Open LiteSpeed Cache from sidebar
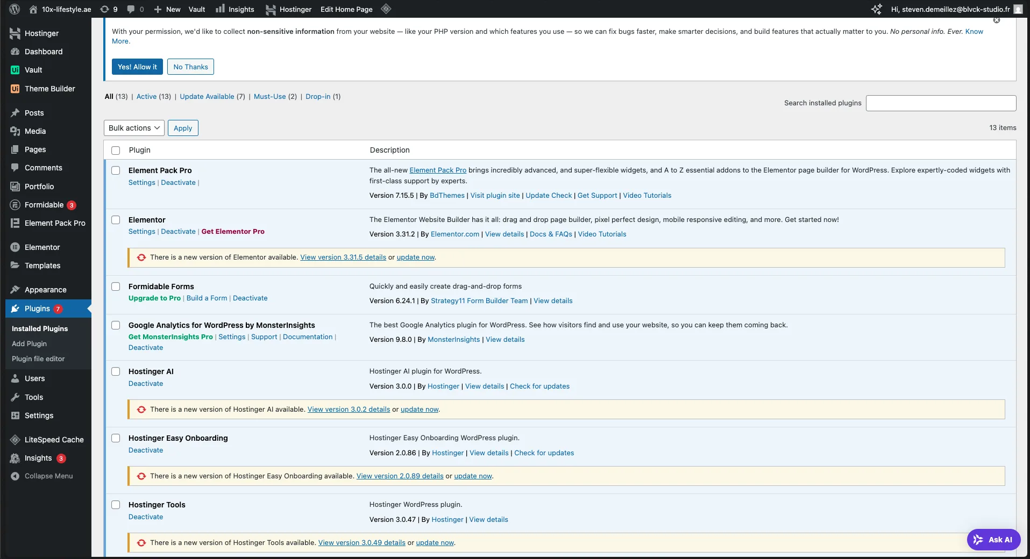1030x559 pixels. tap(54, 440)
